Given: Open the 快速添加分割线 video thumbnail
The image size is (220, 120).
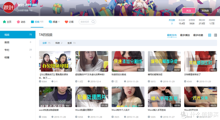Looking at the screenshot, I should 128,61.
